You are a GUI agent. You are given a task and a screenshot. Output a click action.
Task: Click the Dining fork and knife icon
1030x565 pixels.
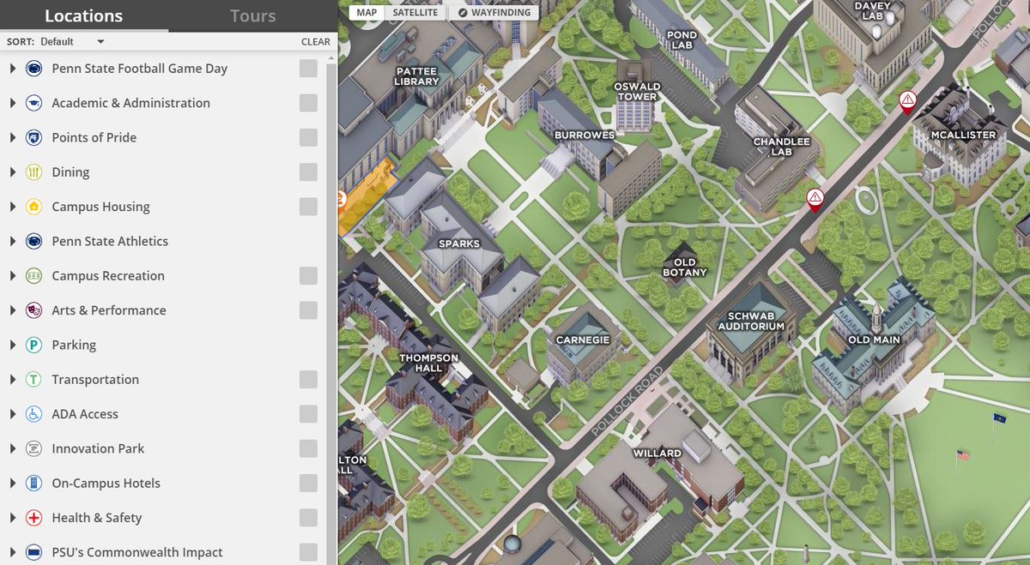(x=34, y=172)
